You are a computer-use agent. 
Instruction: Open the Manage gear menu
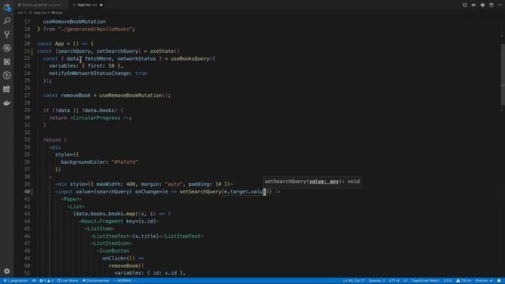[x=7, y=271]
